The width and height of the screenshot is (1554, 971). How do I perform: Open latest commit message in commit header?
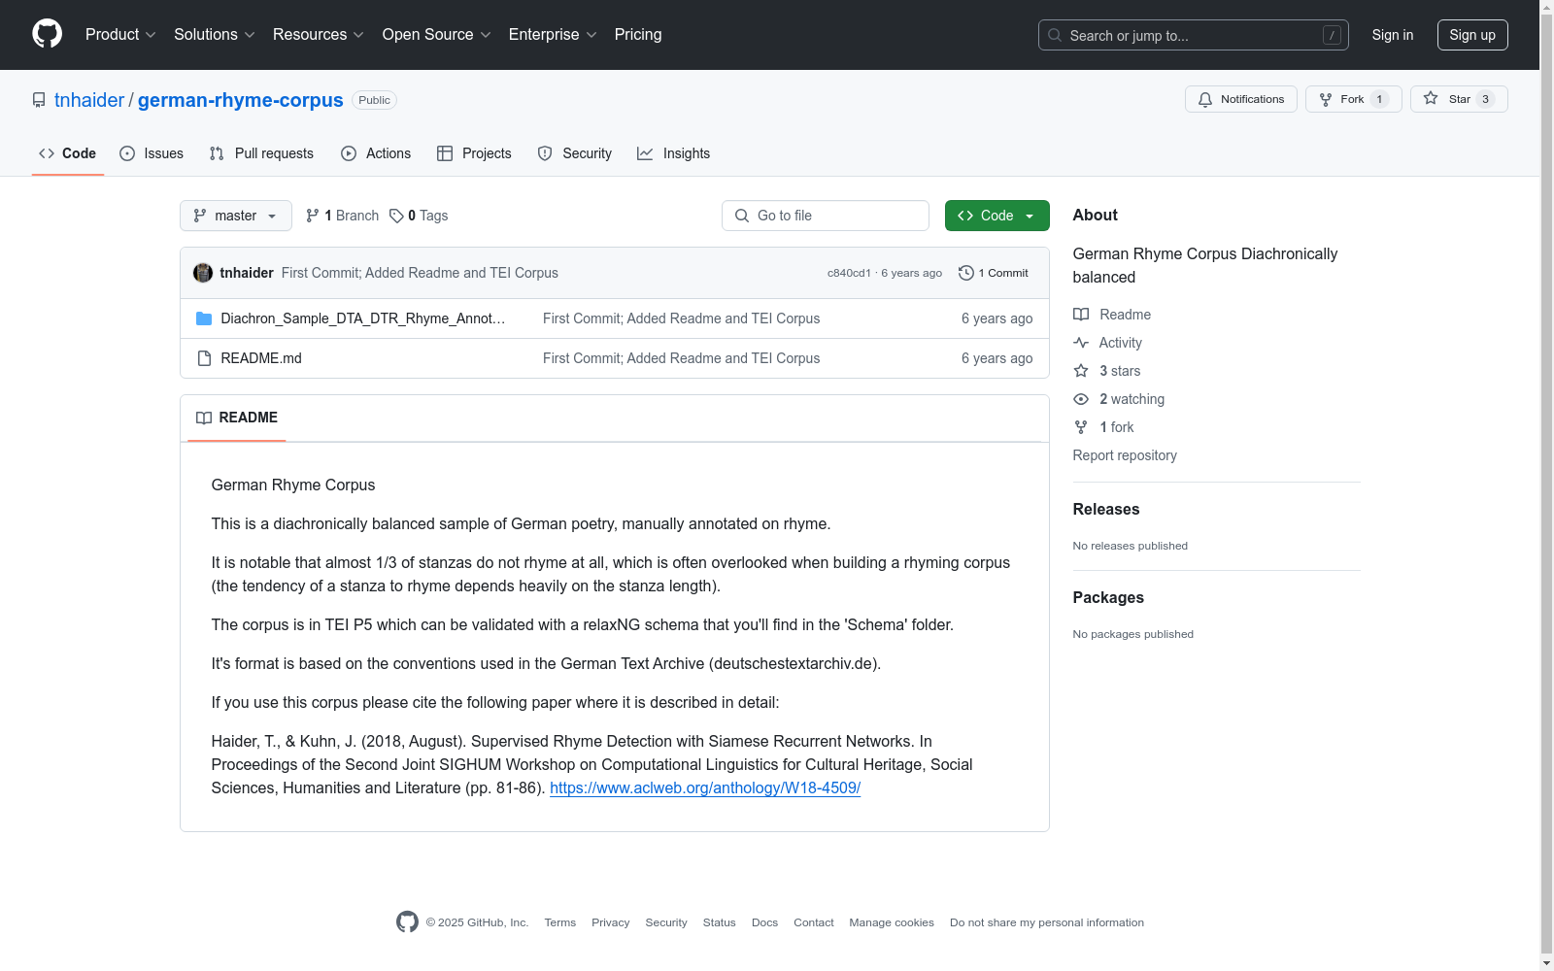[420, 273]
